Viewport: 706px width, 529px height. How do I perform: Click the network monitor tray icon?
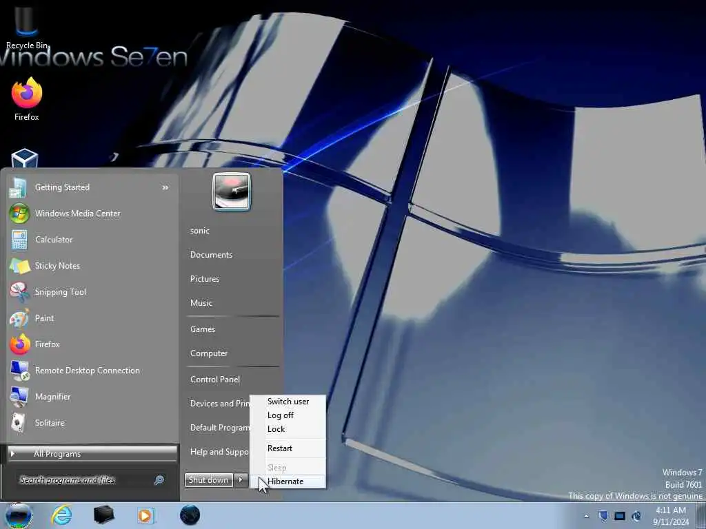[620, 515]
